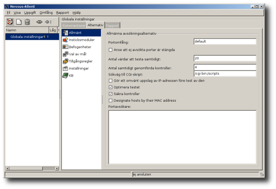276x189 pixels.
Task: Uncheck the 'Optimera testet' checkbox
Action: (110, 87)
